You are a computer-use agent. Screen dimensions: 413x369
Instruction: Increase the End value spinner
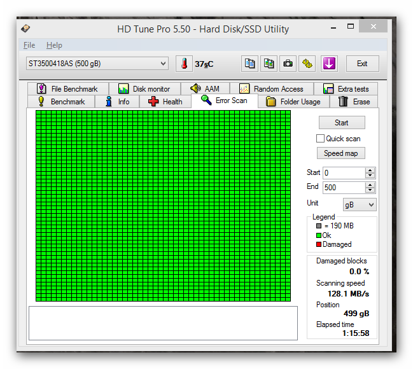point(370,185)
